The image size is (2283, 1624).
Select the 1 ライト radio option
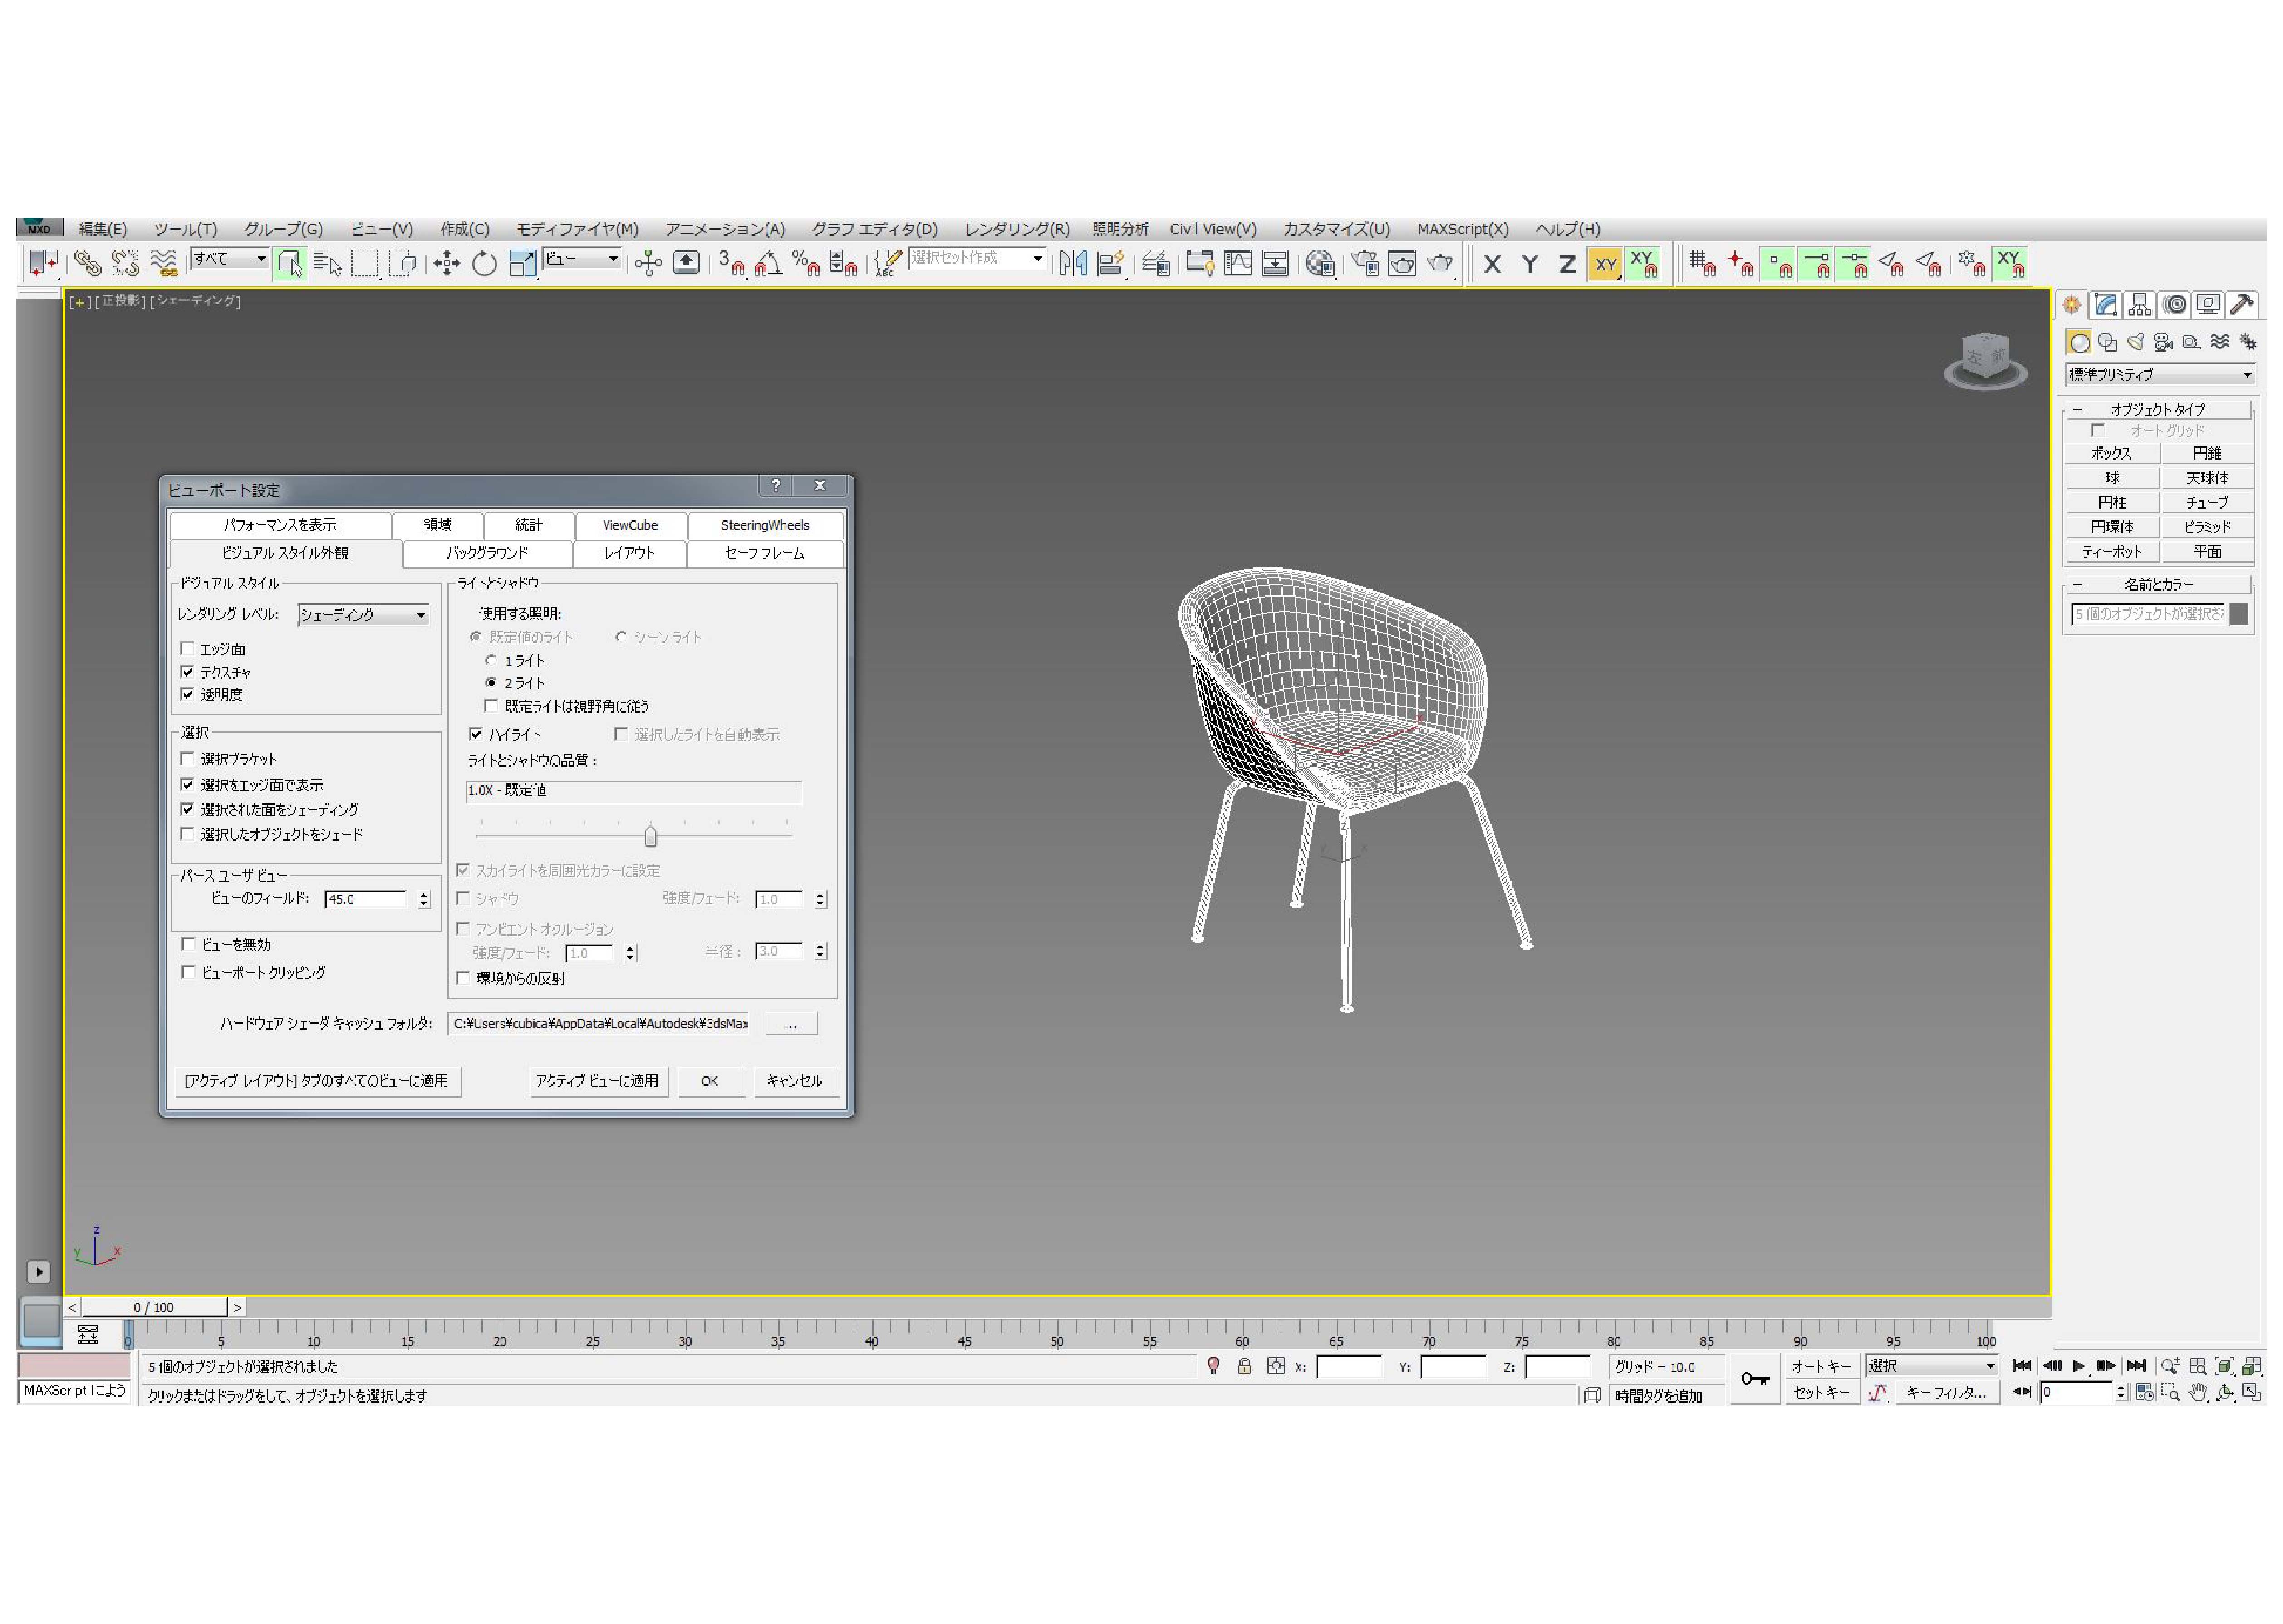point(491,661)
